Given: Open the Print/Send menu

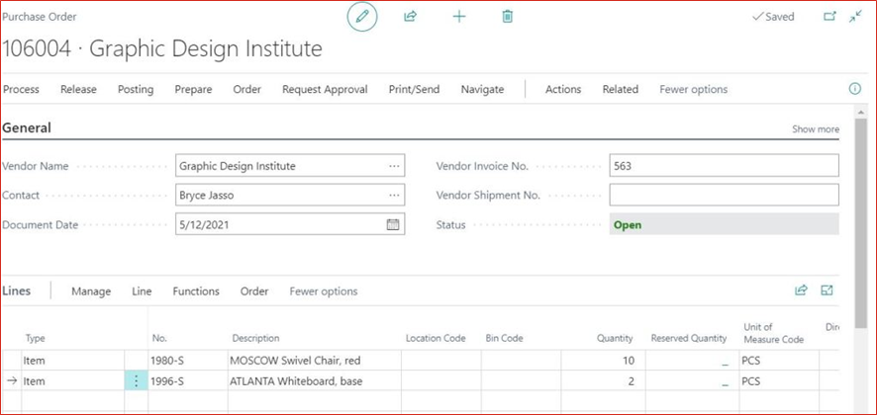Looking at the screenshot, I should coord(414,89).
